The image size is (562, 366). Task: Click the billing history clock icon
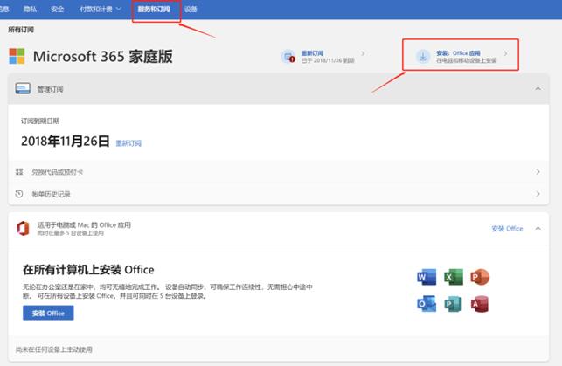19,194
